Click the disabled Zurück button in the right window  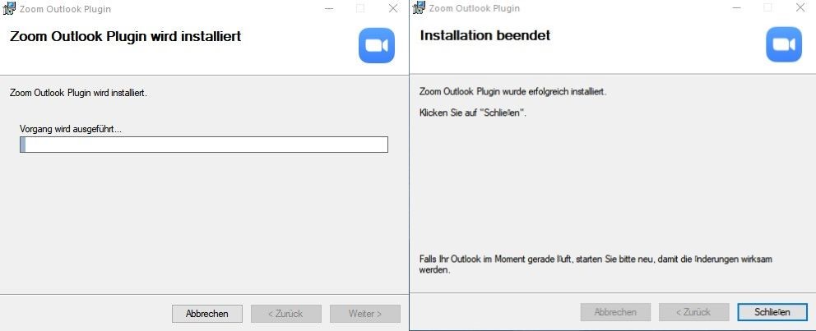[x=693, y=312]
